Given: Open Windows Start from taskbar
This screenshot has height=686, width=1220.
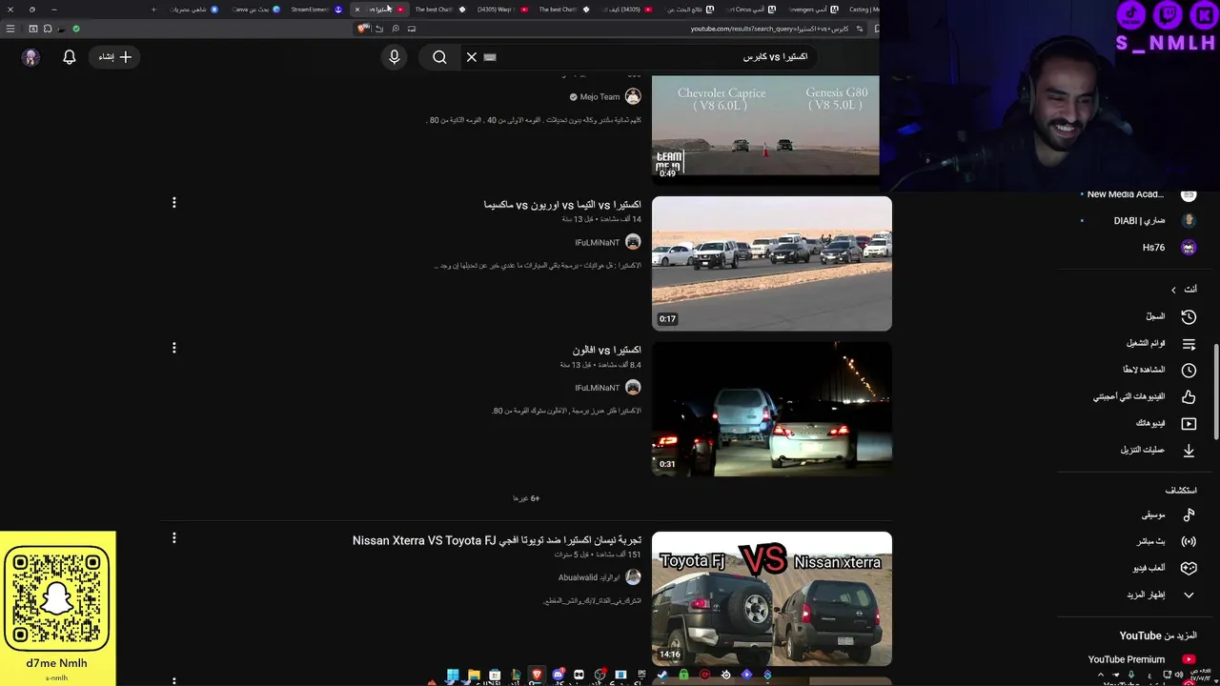Looking at the screenshot, I should pos(453,676).
